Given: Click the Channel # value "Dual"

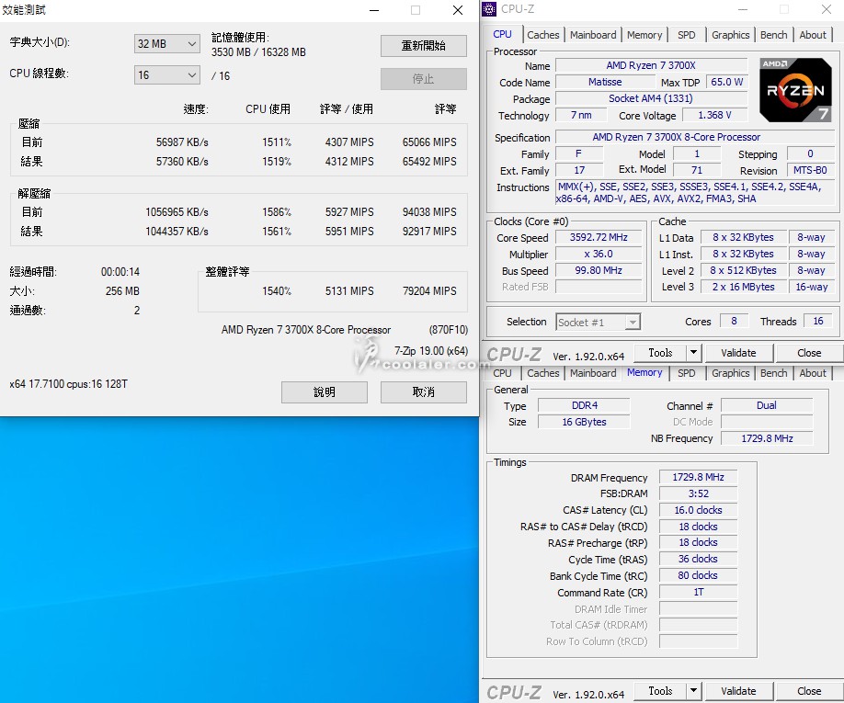Looking at the screenshot, I should 767,405.
